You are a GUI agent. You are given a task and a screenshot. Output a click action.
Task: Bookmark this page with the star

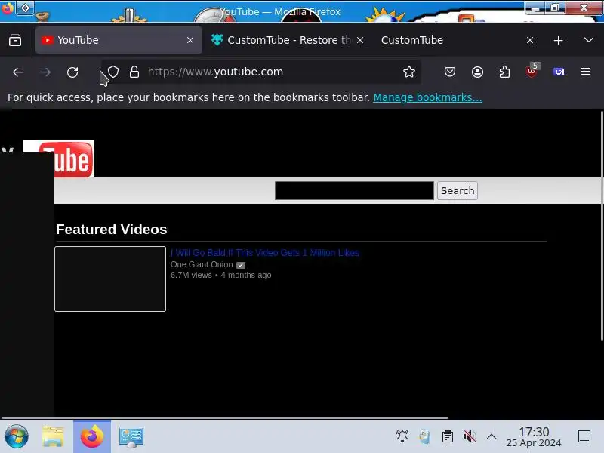pos(409,72)
